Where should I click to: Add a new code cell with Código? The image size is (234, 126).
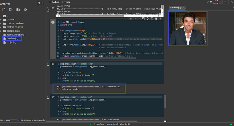[x=54, y=2]
